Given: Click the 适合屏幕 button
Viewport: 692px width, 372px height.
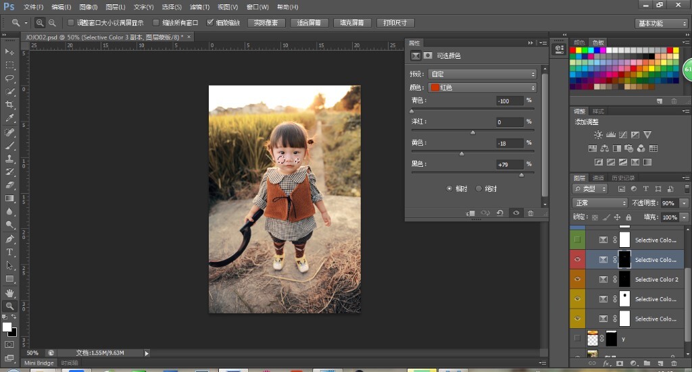Looking at the screenshot, I should coord(309,23).
